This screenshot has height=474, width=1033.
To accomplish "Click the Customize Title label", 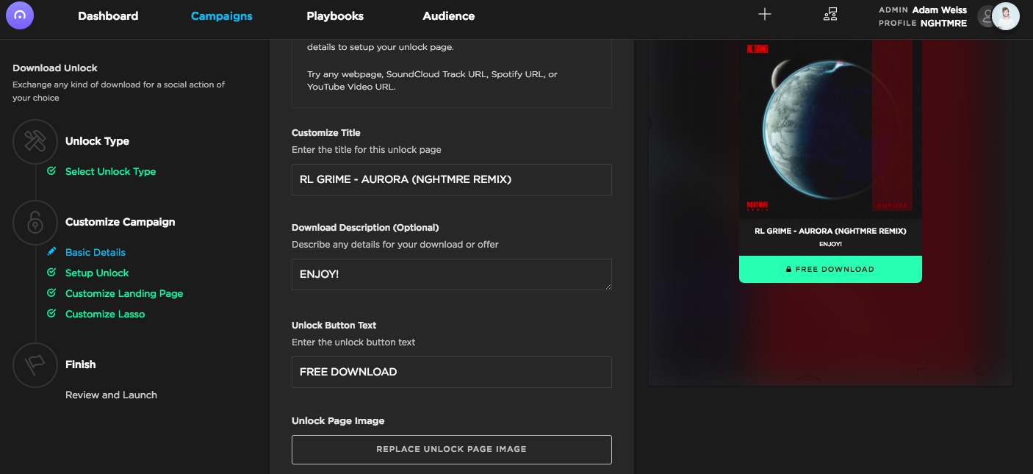I will (x=326, y=133).
